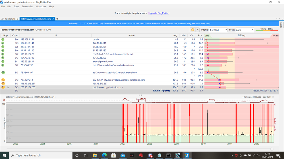Open the dropdown arrow next to the pause button

tap(198, 30)
